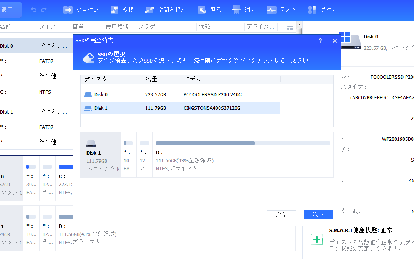
Task: Close the SSD secure erase dialog
Action: 335,41
